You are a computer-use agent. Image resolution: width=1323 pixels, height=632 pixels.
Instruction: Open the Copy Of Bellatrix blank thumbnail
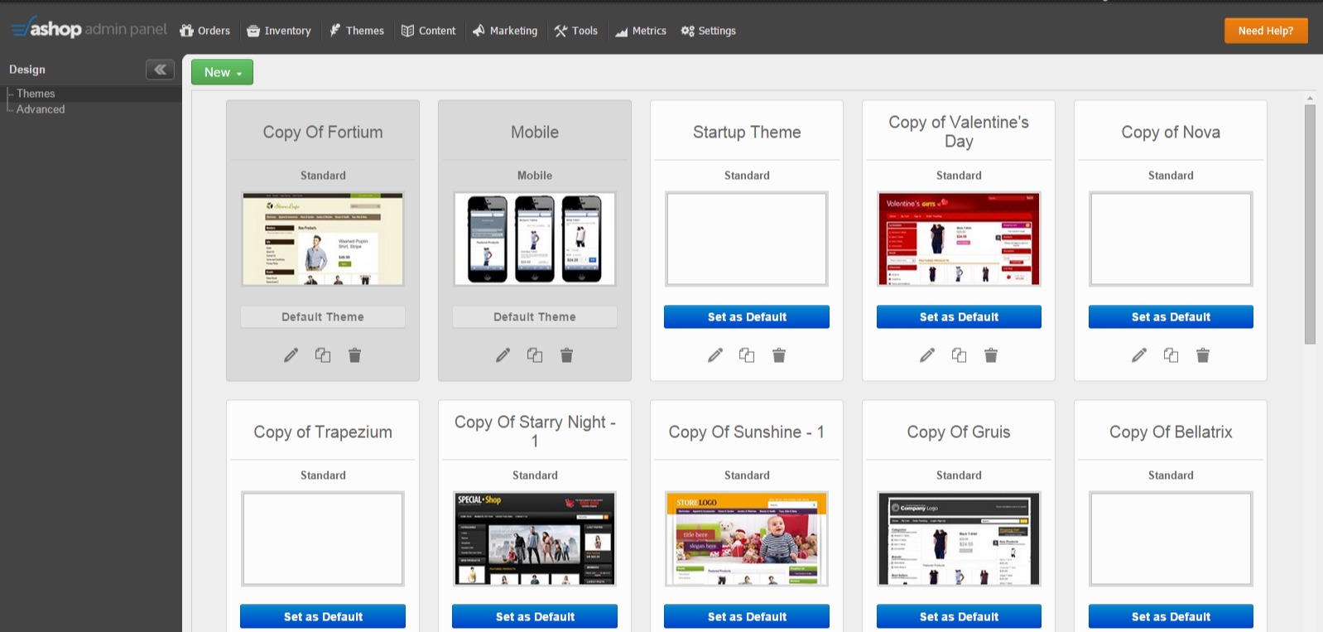(1171, 539)
